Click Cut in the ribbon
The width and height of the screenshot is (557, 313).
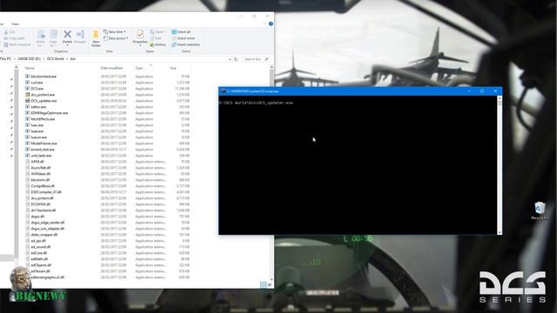[x=10, y=32]
